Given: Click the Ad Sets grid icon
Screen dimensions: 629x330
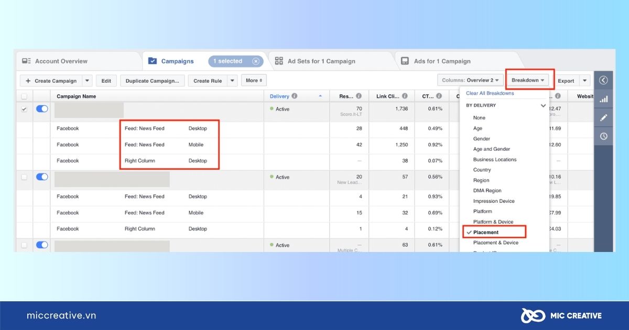Looking at the screenshot, I should 279,61.
